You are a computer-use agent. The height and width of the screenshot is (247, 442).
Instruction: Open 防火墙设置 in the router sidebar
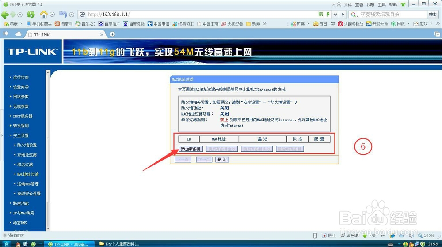point(27,145)
